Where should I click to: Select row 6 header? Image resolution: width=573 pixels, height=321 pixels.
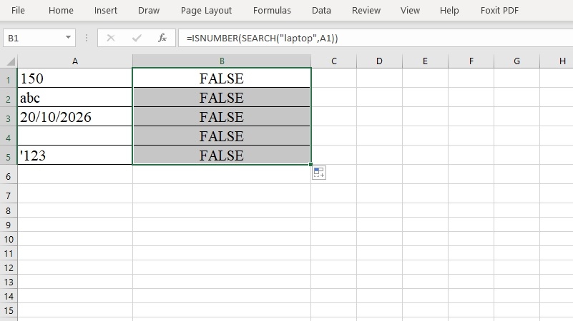click(9, 176)
